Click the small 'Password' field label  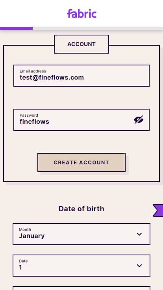(29, 115)
